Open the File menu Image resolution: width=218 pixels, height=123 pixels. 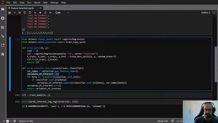coord(8,2)
